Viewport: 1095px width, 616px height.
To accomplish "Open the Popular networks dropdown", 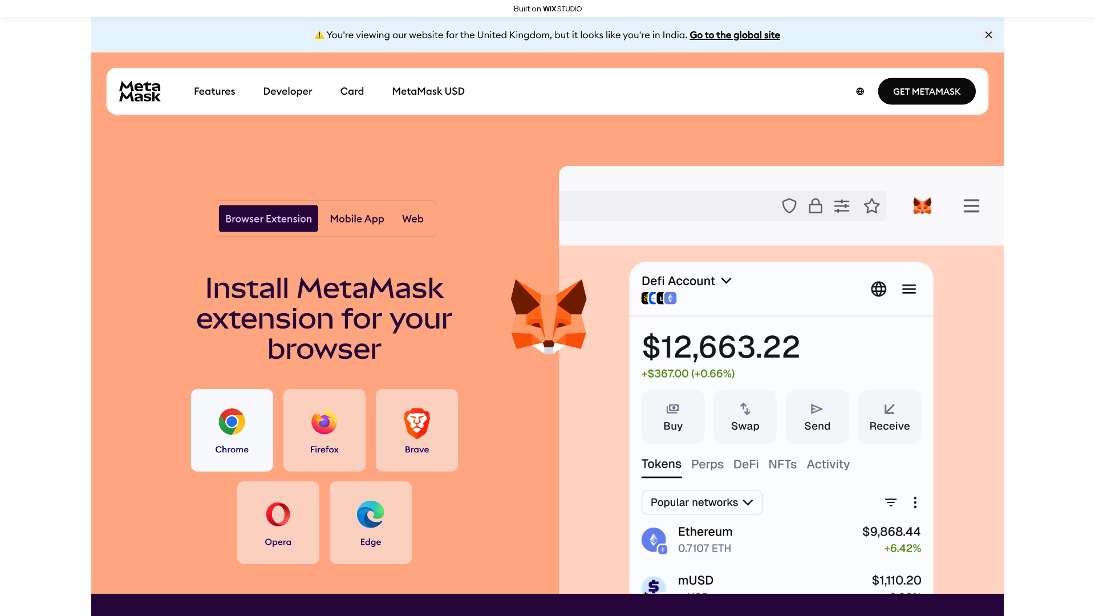I will point(702,502).
